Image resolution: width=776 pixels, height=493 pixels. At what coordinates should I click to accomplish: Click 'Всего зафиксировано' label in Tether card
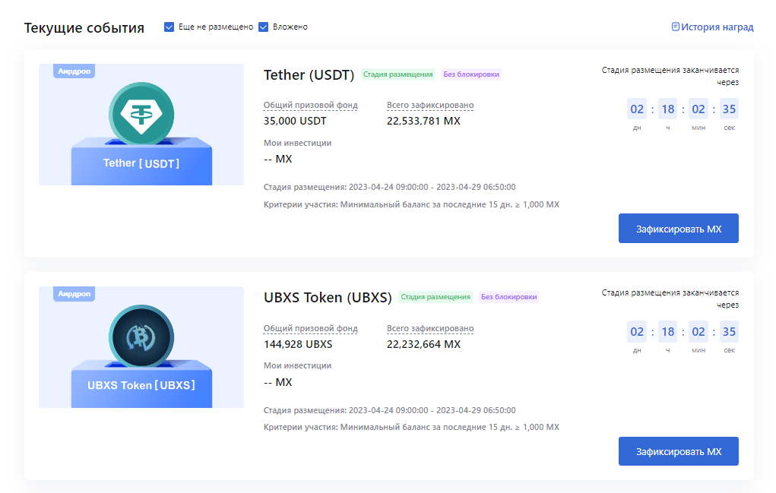click(430, 105)
